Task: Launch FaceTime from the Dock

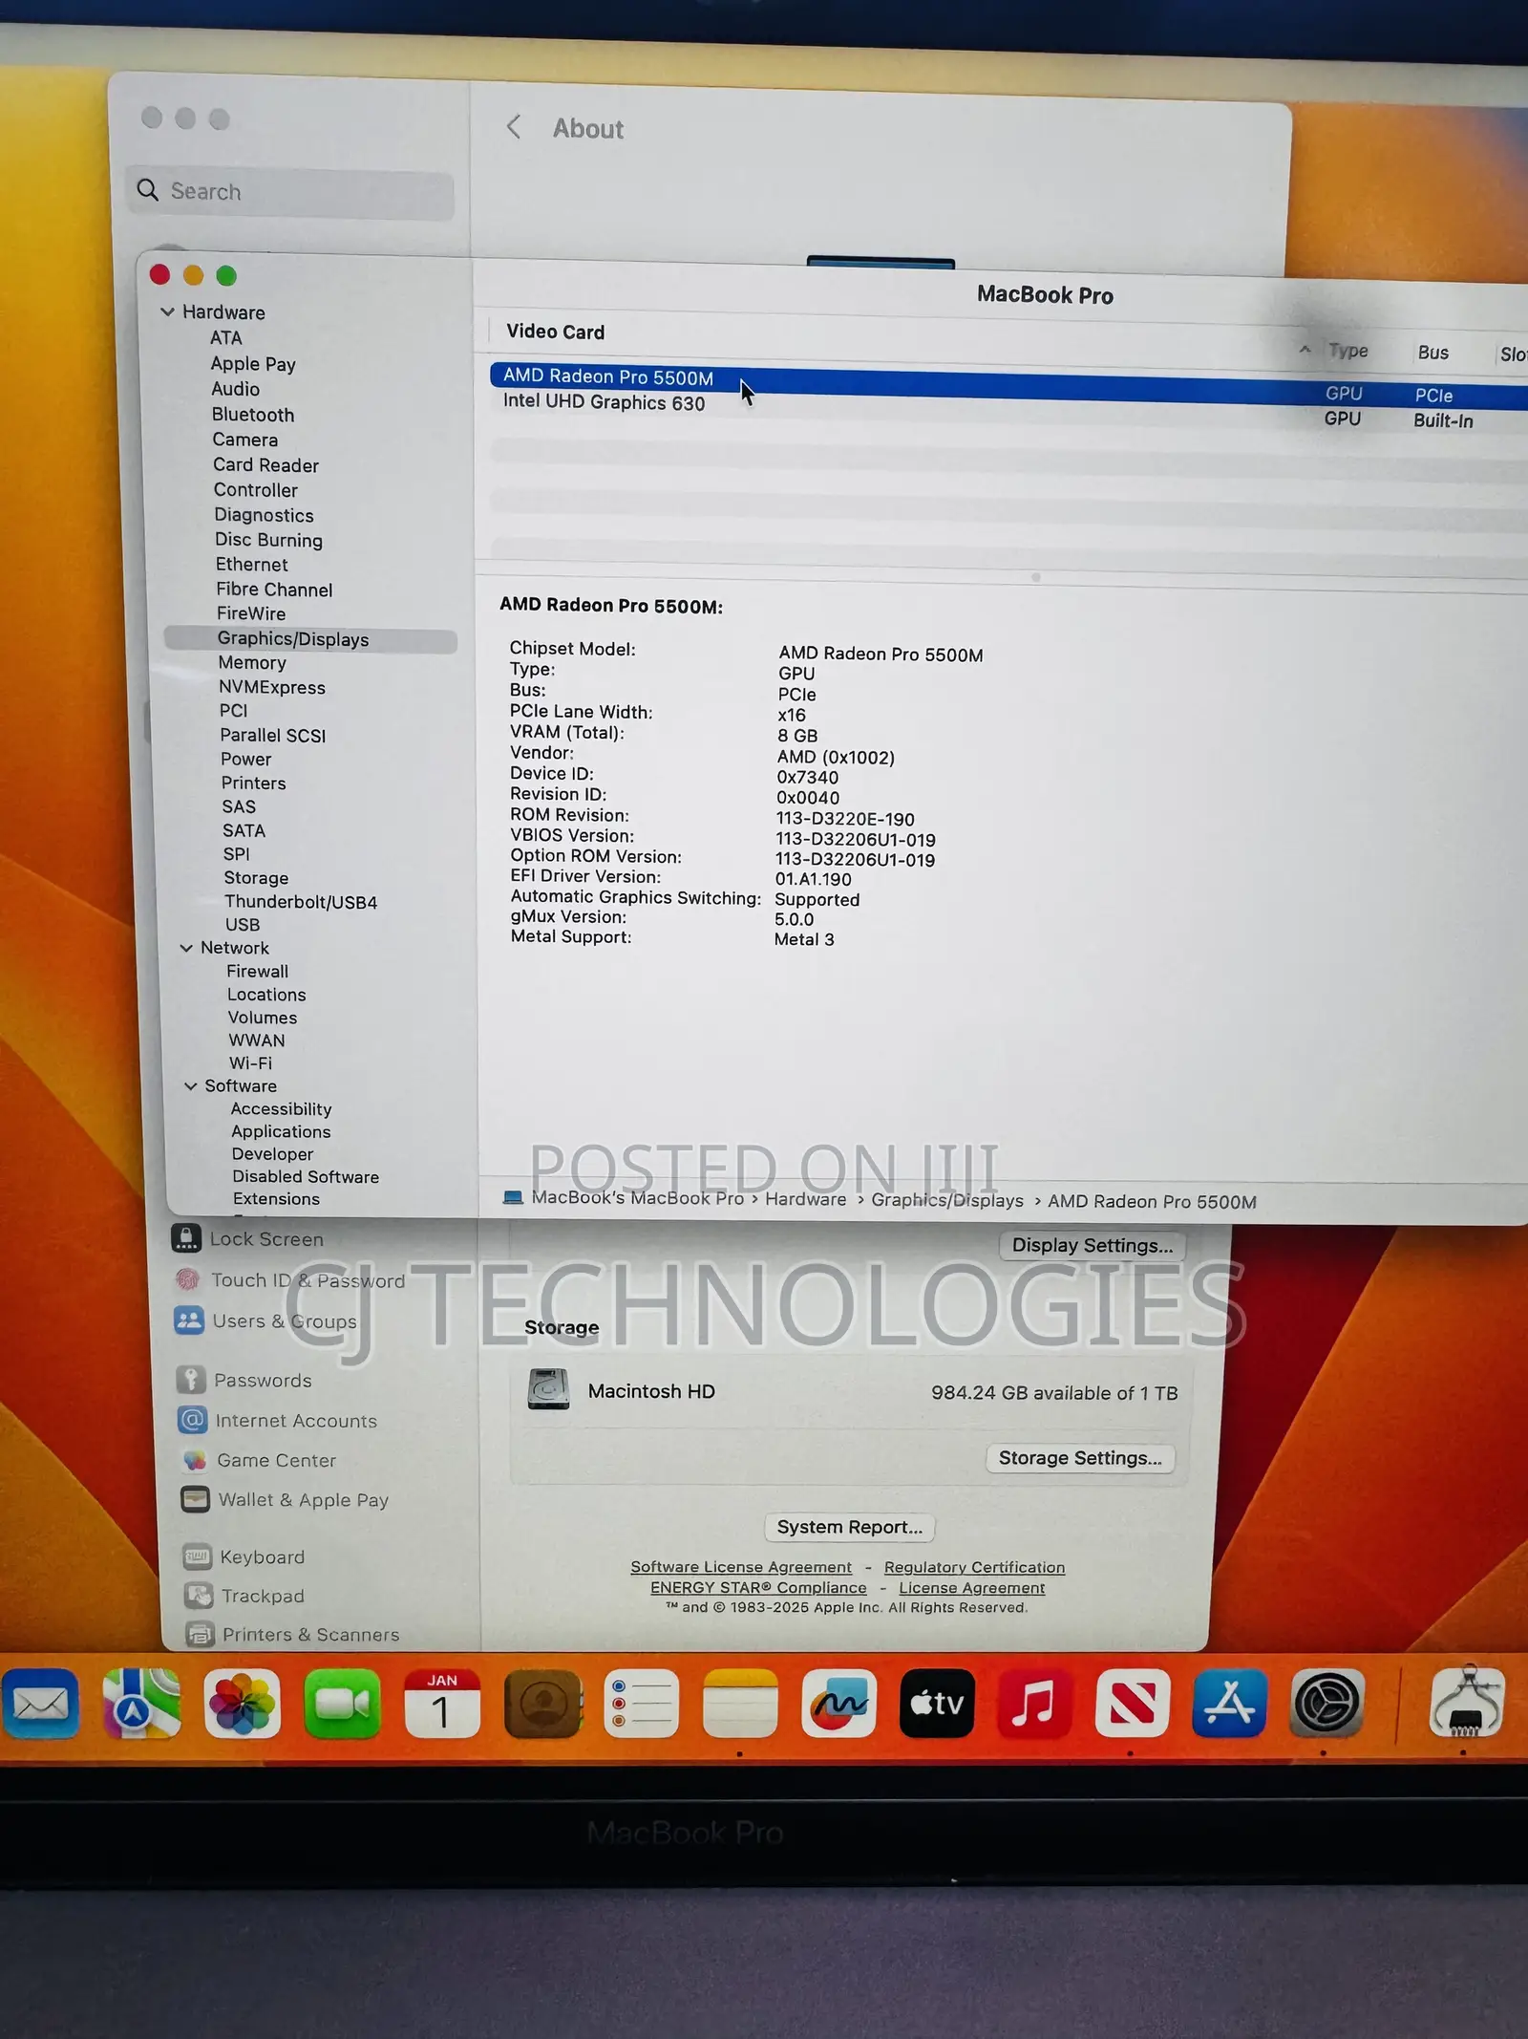Action: [x=342, y=1704]
